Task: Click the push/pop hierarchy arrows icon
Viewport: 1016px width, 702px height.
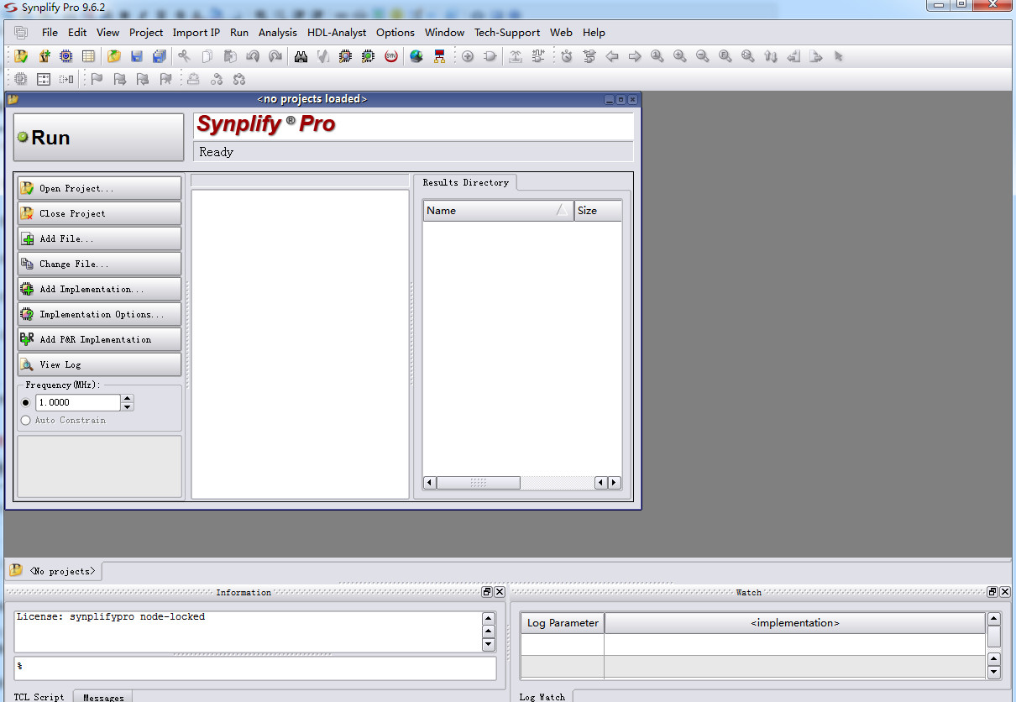Action: click(x=771, y=56)
